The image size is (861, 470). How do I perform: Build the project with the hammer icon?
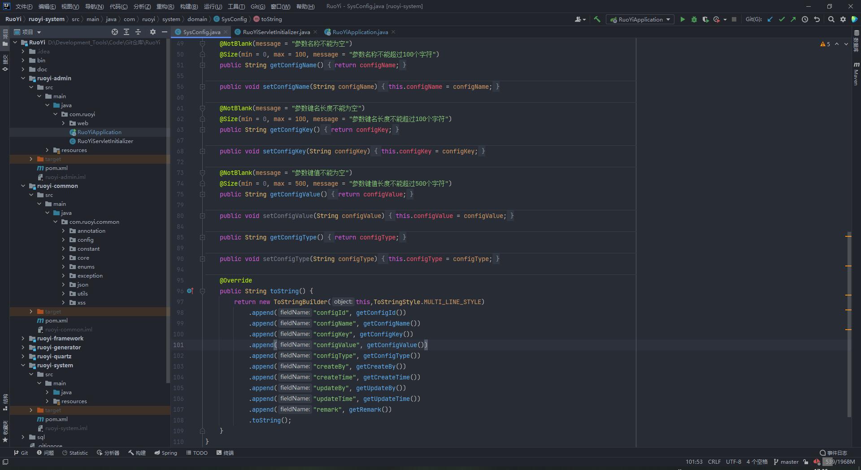(x=597, y=19)
